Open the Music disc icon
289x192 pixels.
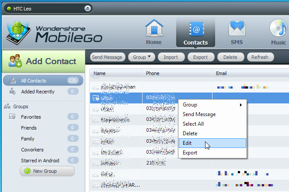(x=279, y=28)
